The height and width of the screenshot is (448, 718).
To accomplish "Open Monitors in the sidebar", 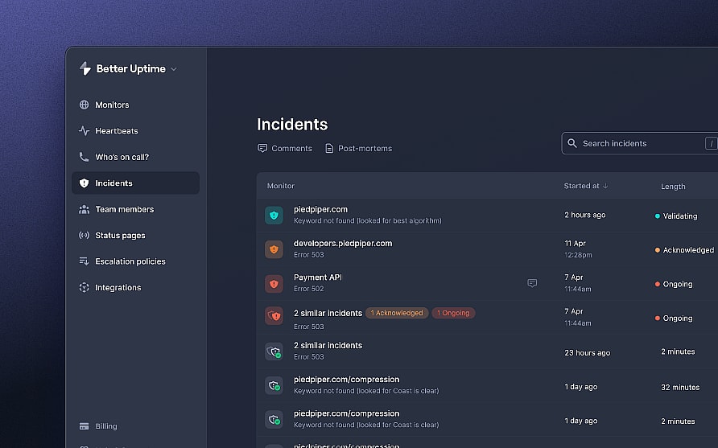I will tap(112, 105).
